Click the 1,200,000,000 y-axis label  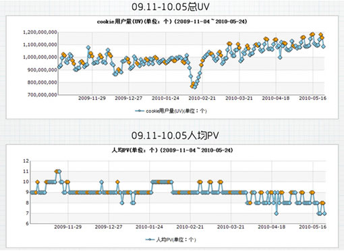click(x=40, y=32)
